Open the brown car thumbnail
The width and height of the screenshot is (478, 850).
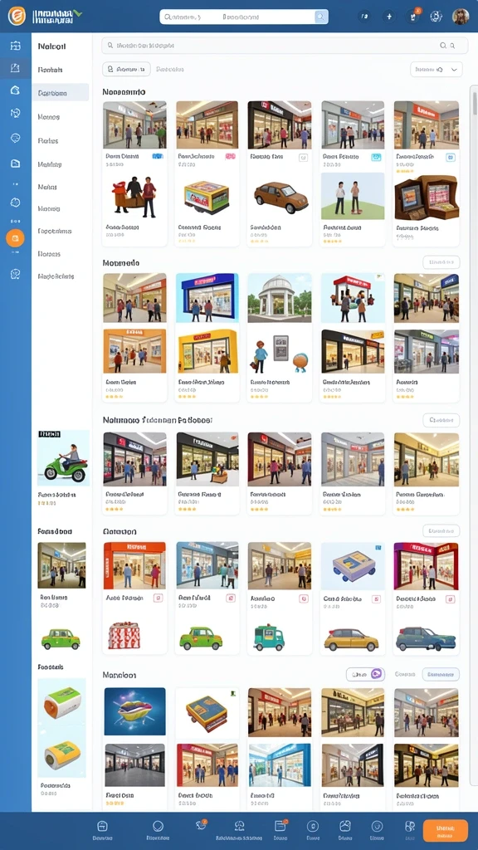(x=280, y=198)
